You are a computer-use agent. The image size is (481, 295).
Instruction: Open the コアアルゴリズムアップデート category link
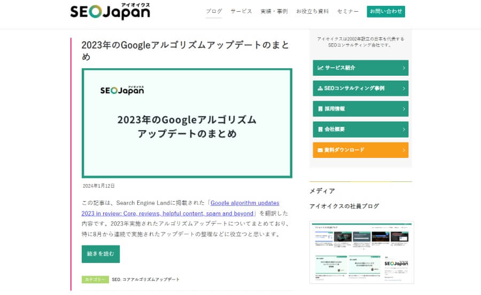(x=151, y=280)
